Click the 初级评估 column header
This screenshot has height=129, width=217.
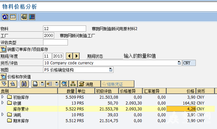point(107,91)
